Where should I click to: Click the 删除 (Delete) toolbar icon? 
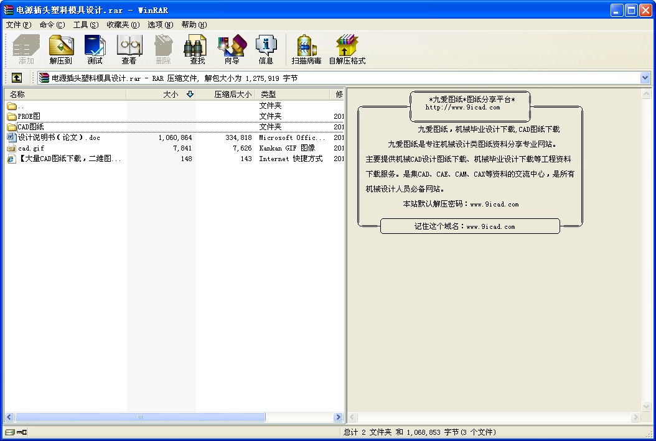pos(164,49)
